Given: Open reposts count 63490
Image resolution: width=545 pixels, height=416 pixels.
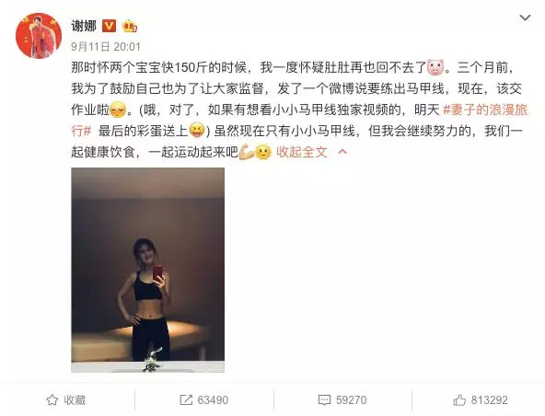Looking at the screenshot, I should coord(213,400).
